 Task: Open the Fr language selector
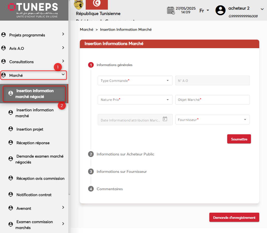click(204, 11)
